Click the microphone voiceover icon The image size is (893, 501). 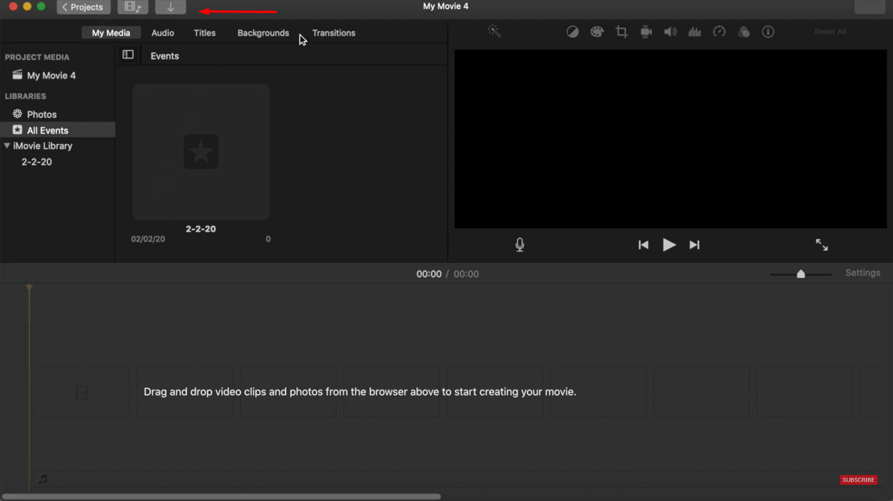tap(520, 245)
